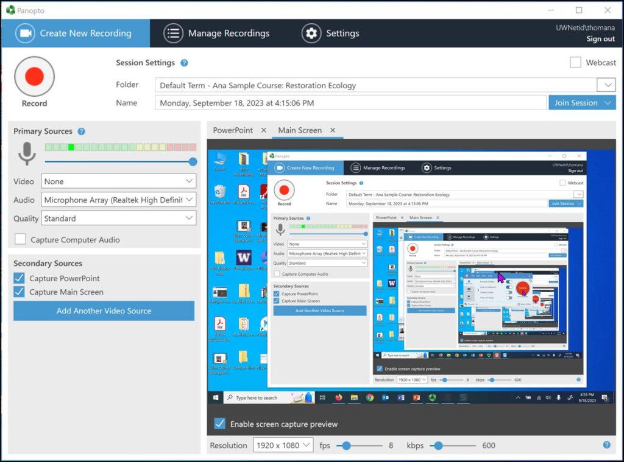This screenshot has width=624, height=462.
Task: Click the PowerPoint icon in the preview taskbar
Action: [x=416, y=397]
